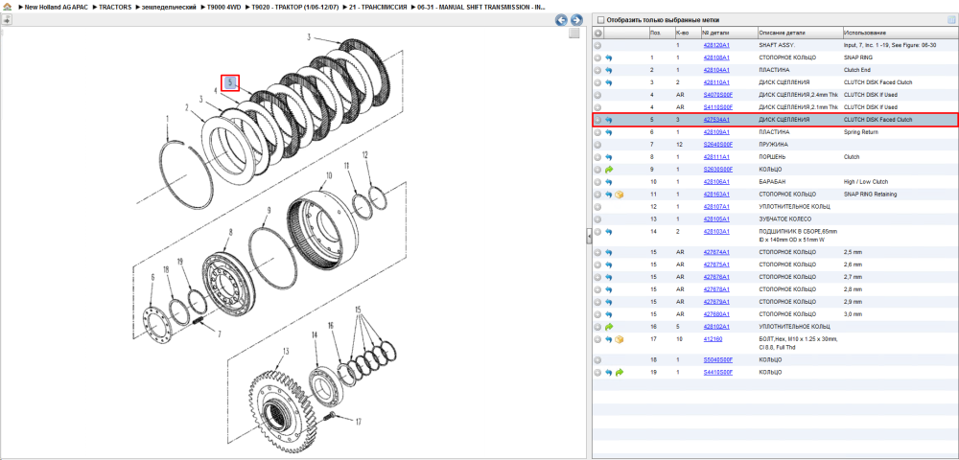Click the box icon on the БОЛТ Hex row
The image size is (959, 460).
tap(619, 339)
